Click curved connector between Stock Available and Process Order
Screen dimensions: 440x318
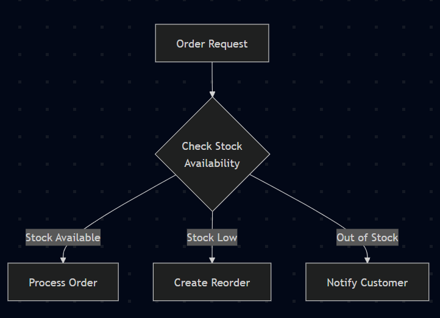pos(63,251)
